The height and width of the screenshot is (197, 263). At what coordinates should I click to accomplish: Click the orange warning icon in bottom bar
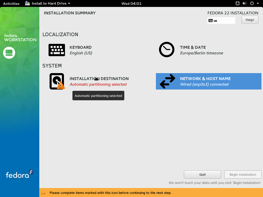coord(44,192)
